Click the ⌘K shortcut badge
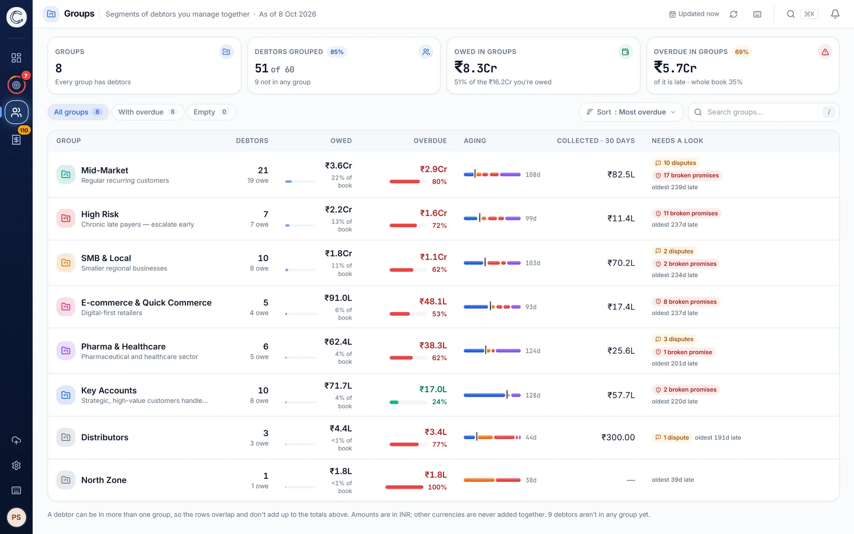Image resolution: width=854 pixels, height=534 pixels. (809, 14)
